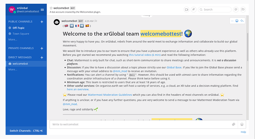The width and height of the screenshot is (255, 139).
Task: Click the globe icon beside Town Square
Action: click(10, 34)
